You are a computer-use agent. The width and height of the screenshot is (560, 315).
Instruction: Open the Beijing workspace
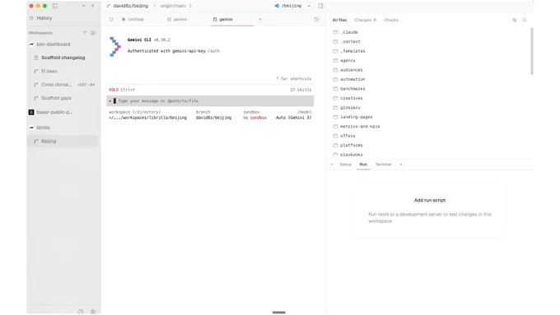(x=63, y=141)
